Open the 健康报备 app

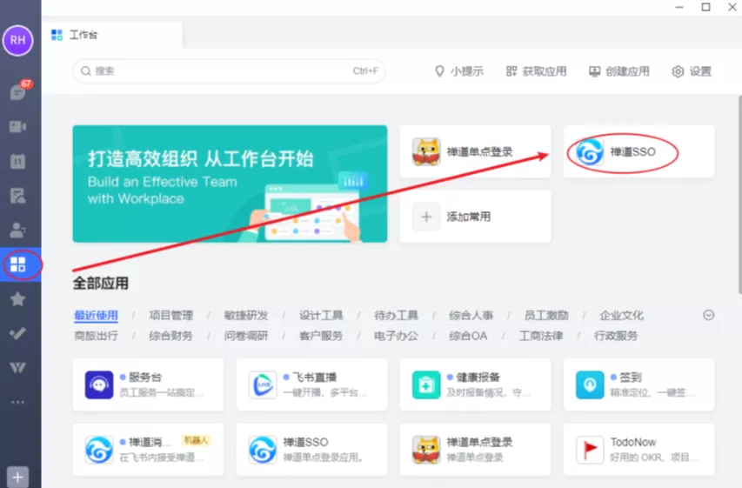coord(475,384)
